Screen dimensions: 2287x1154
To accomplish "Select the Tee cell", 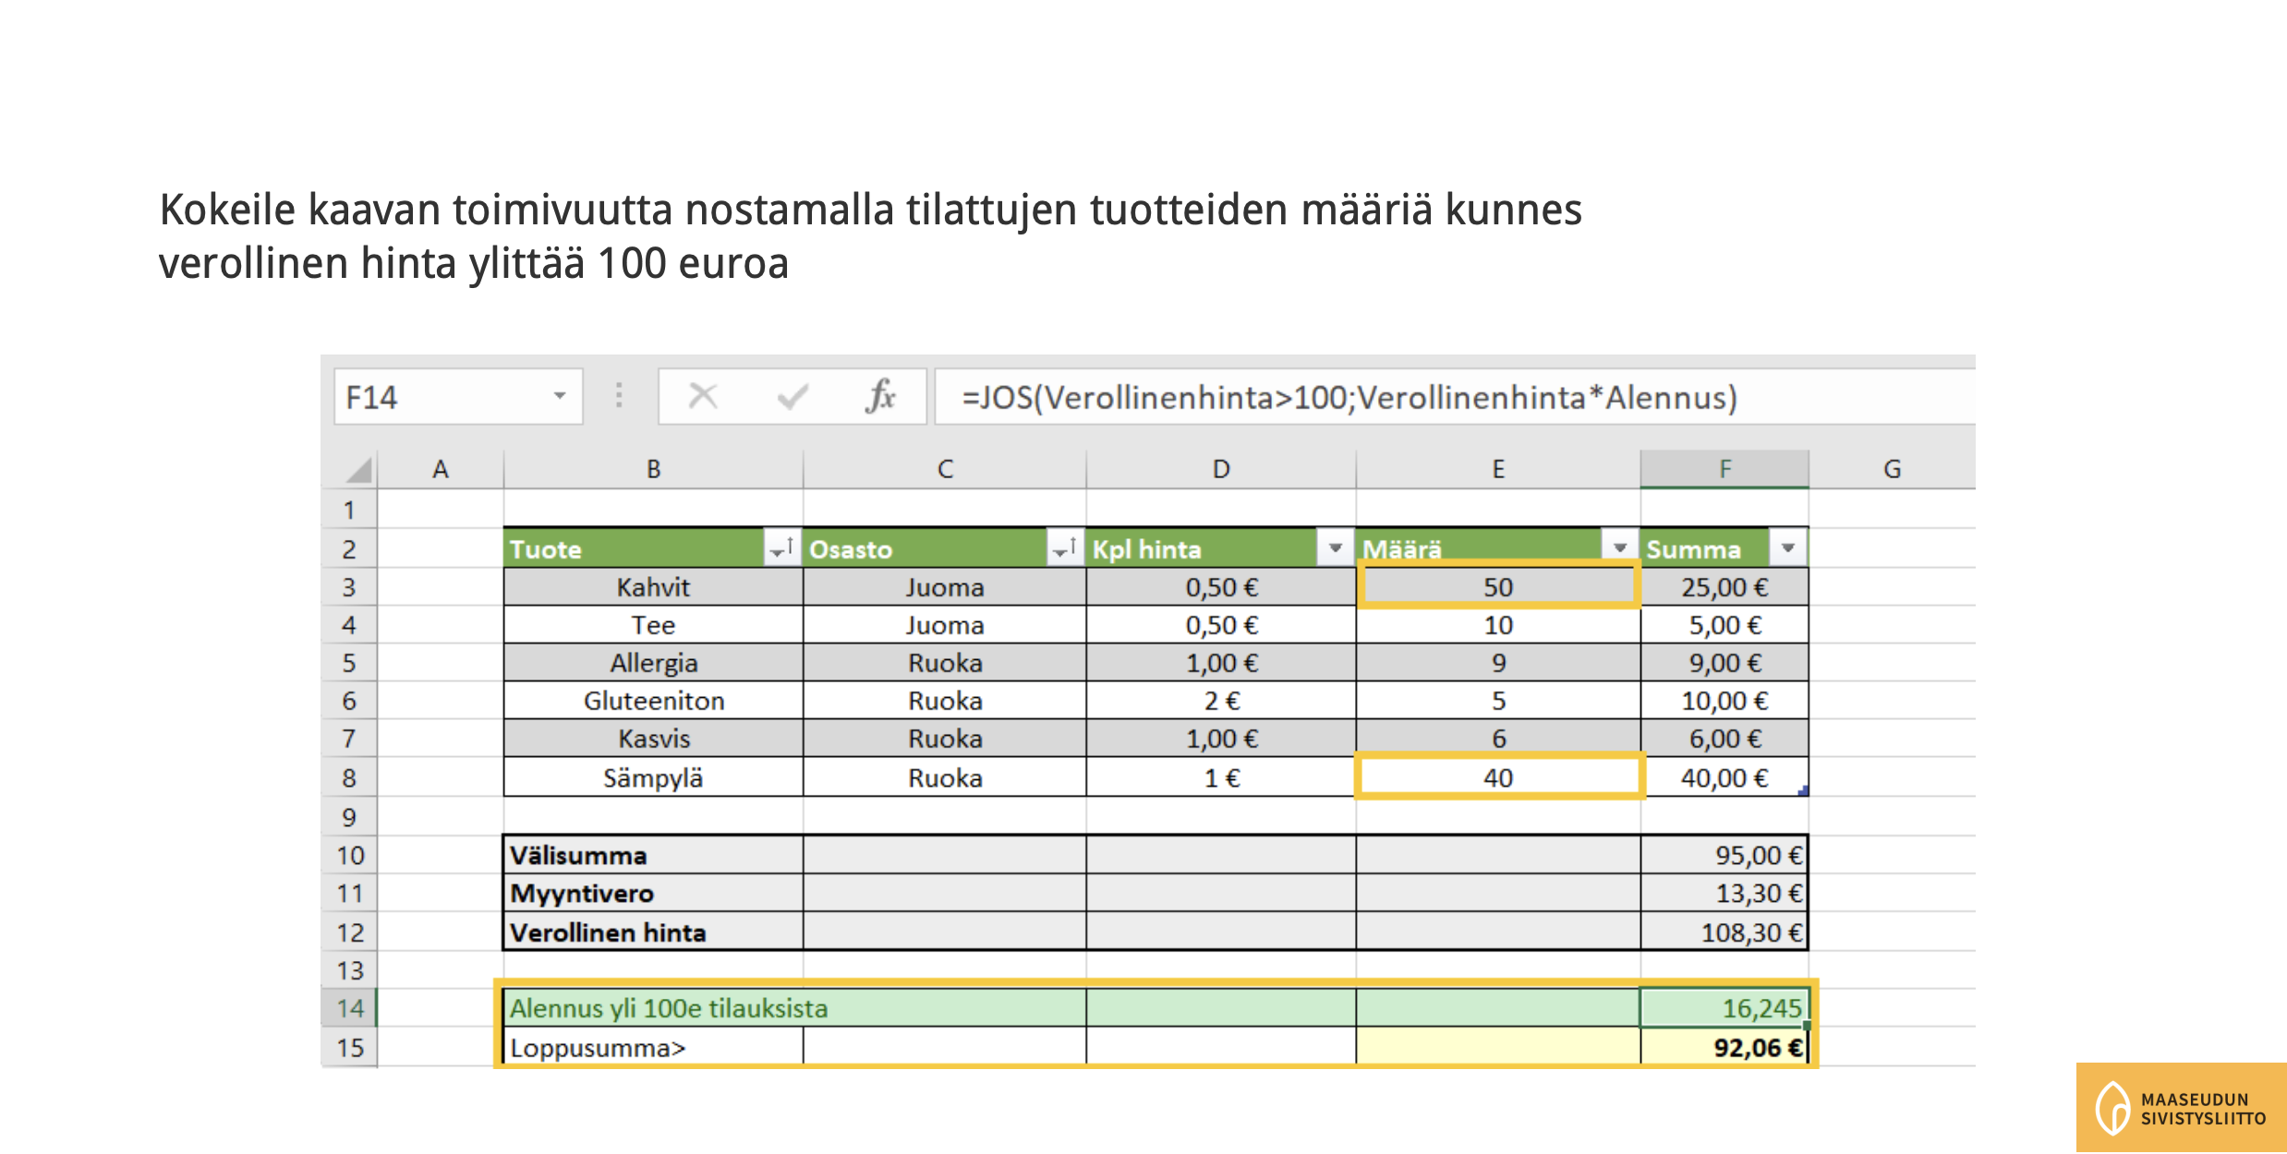I will pos(653,625).
